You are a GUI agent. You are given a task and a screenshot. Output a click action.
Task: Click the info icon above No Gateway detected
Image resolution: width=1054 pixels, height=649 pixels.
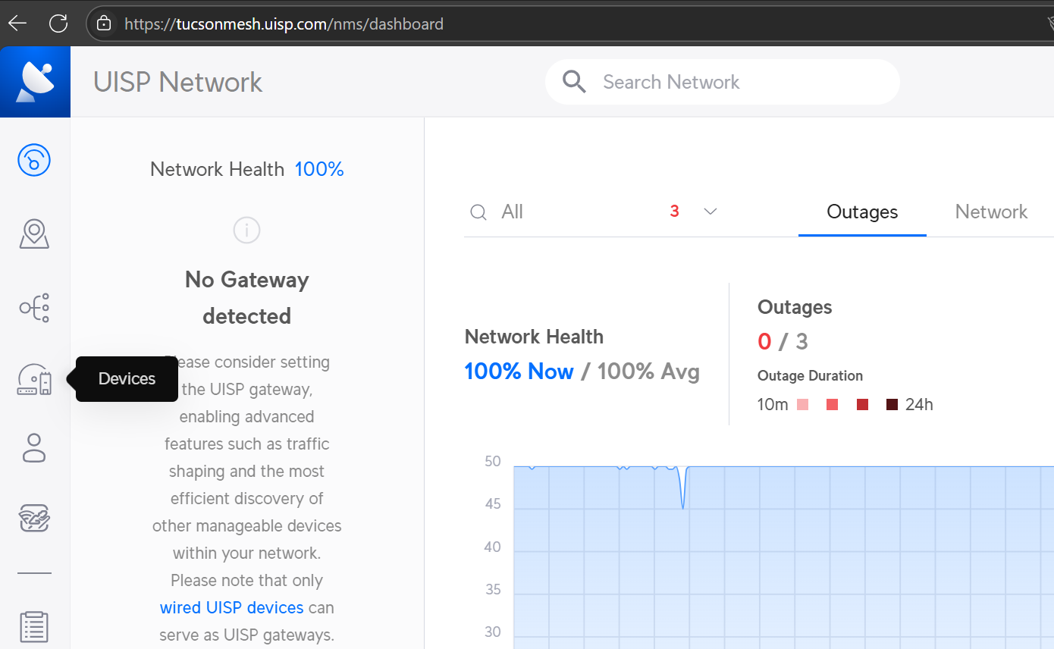click(x=246, y=230)
